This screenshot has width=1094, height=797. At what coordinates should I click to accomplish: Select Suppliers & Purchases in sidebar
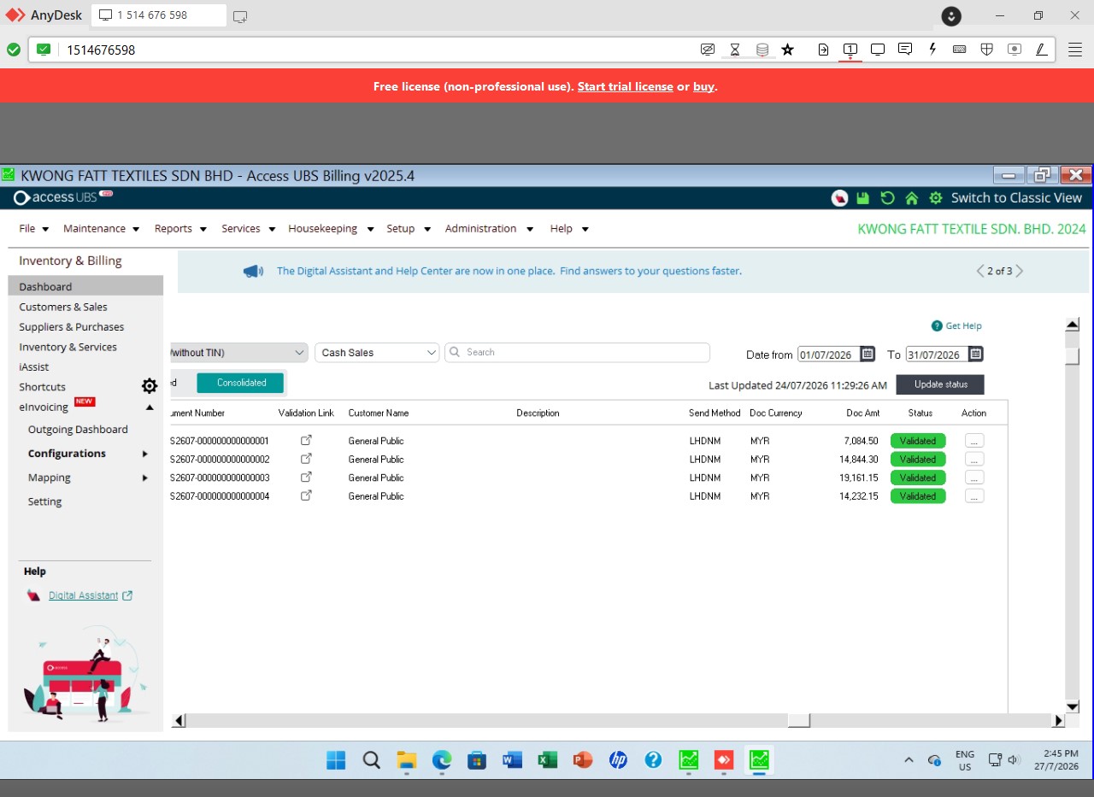(72, 327)
